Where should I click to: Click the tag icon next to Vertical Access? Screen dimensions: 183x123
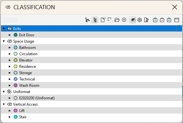(x=9, y=104)
